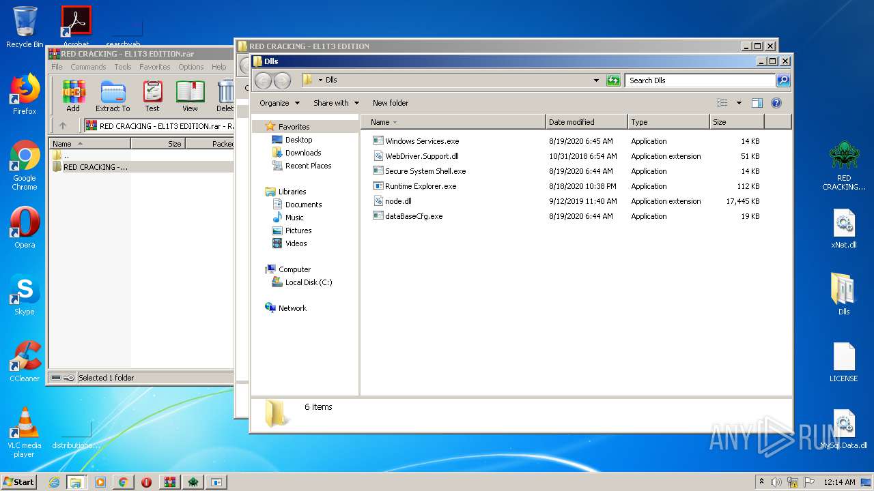Select Secure System Shell.exe file
Screen dimensions: 874x491
tap(425, 171)
